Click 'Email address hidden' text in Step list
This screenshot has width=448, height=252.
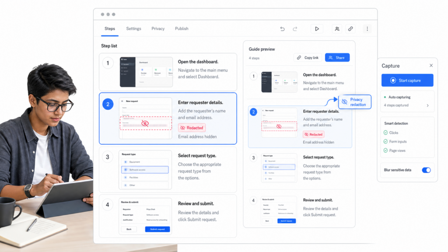[197, 136]
